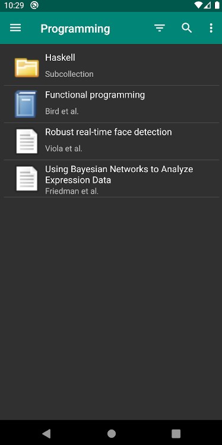Tap the Android back navigation button

pos(46,433)
